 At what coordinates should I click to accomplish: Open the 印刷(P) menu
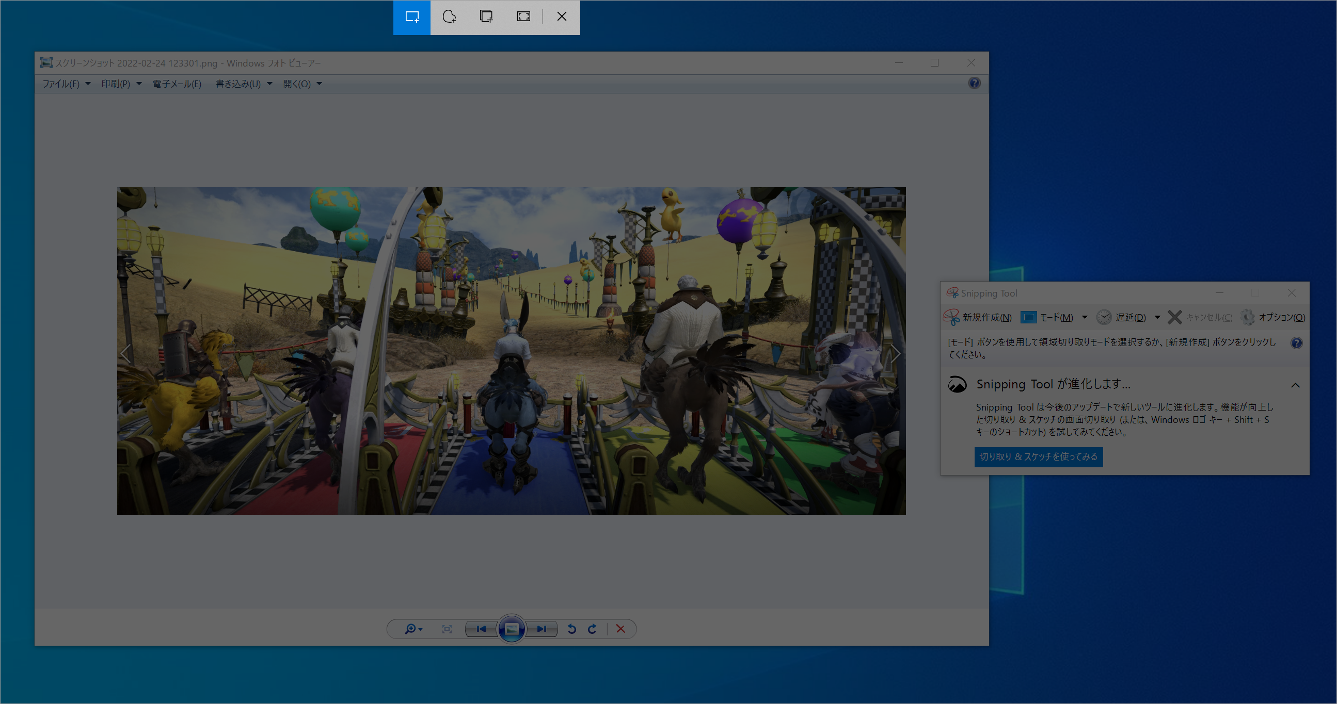(116, 84)
